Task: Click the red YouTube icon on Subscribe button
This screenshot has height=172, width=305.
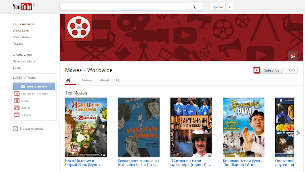Action: click(x=257, y=70)
